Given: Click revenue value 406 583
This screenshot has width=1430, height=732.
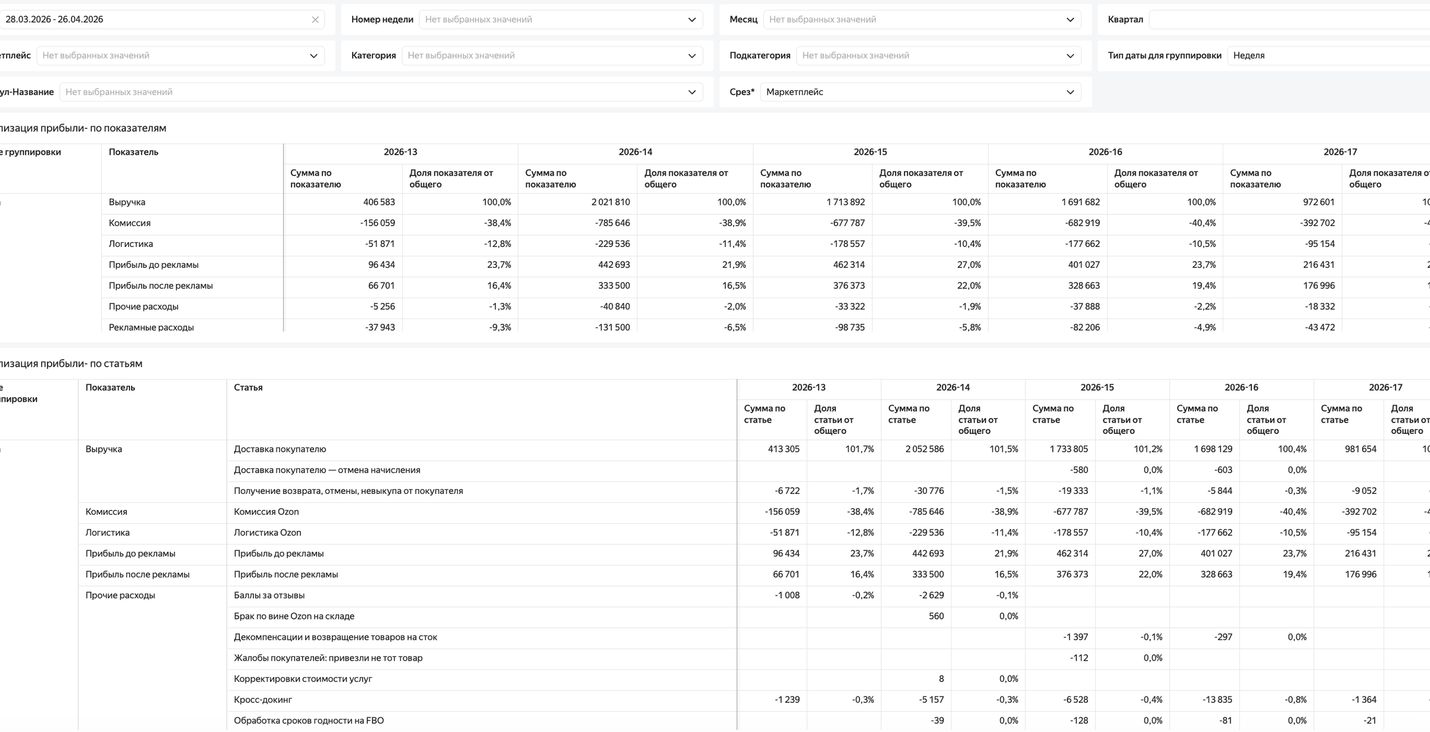Looking at the screenshot, I should pyautogui.click(x=379, y=202).
